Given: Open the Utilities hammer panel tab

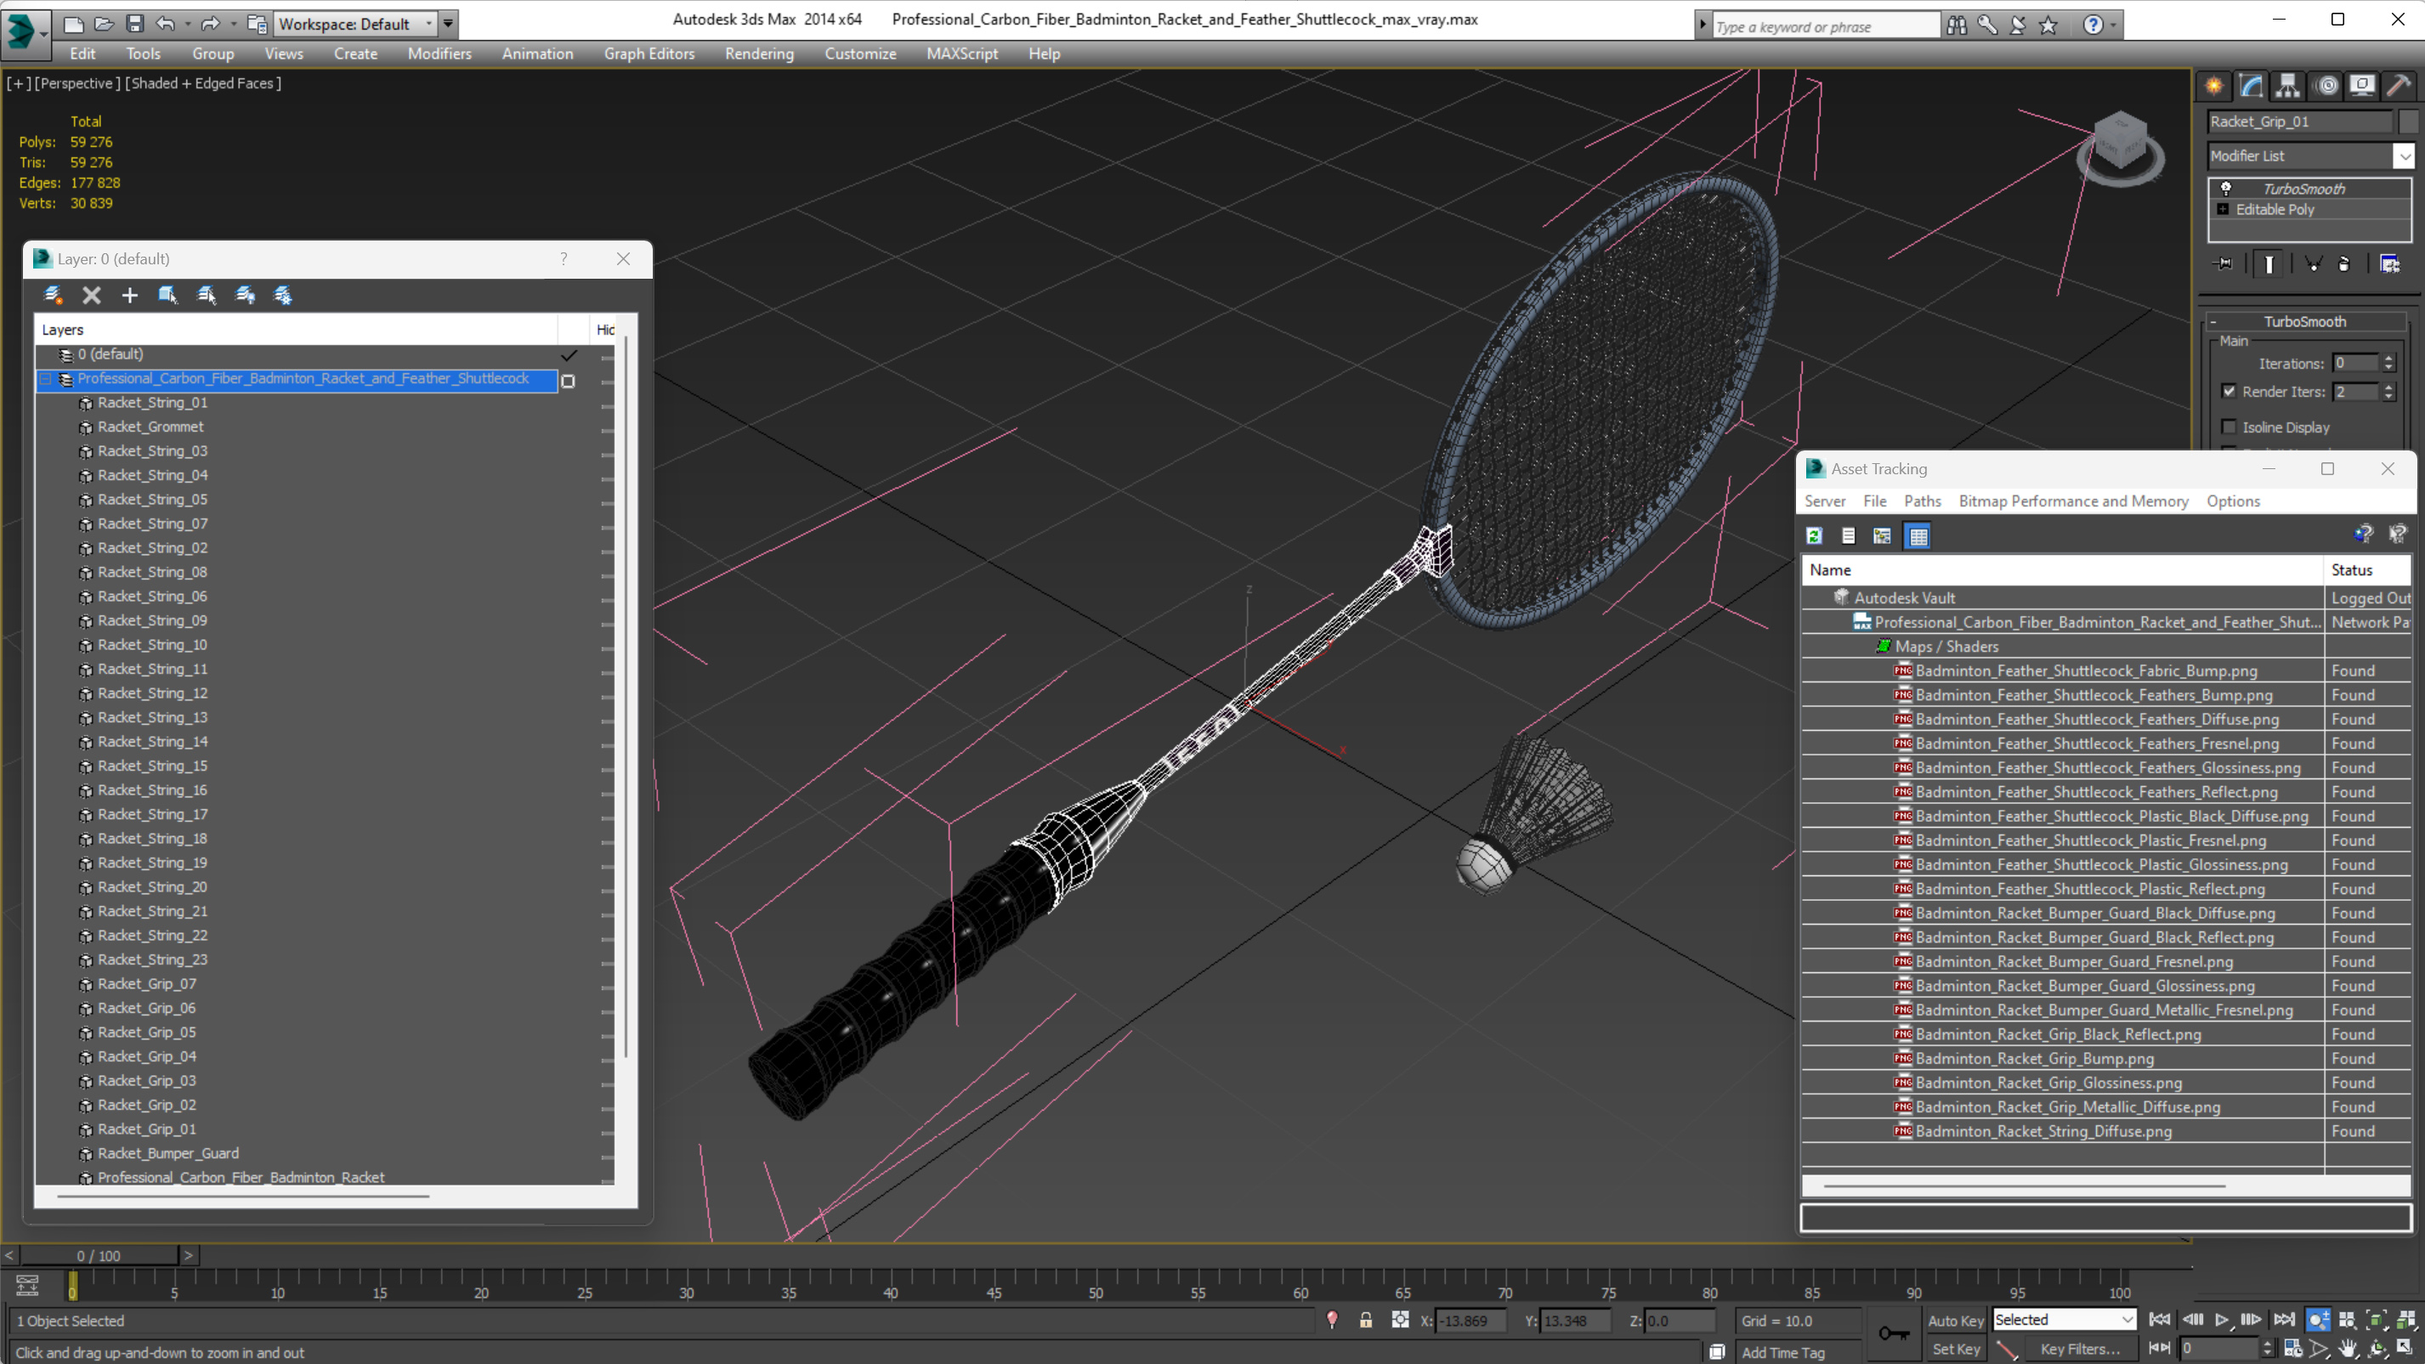Looking at the screenshot, I should point(2400,86).
